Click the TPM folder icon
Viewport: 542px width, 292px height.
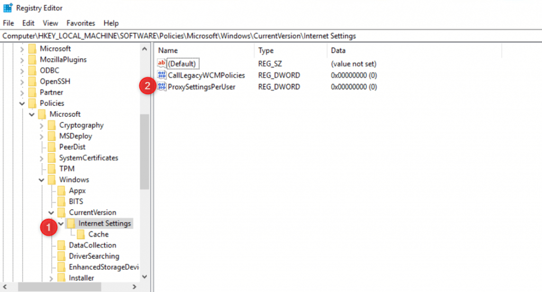coord(51,169)
